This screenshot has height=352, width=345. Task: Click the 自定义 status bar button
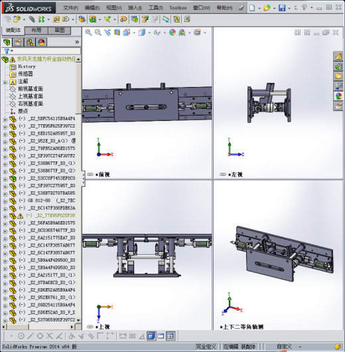[284, 347]
